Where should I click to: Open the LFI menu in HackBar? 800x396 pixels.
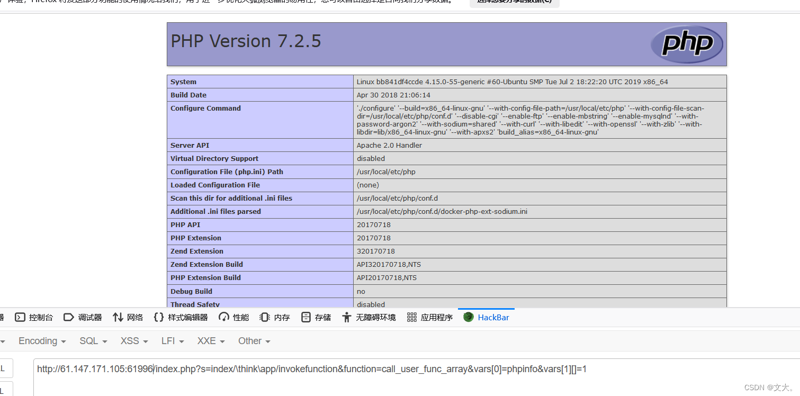[172, 341]
